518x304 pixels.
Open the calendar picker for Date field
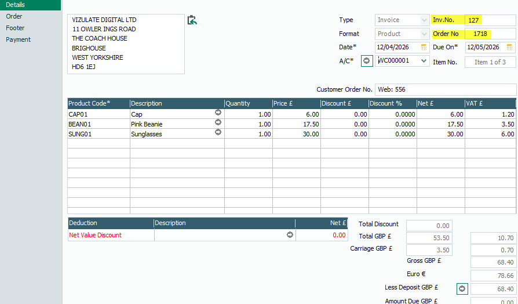[x=424, y=47]
